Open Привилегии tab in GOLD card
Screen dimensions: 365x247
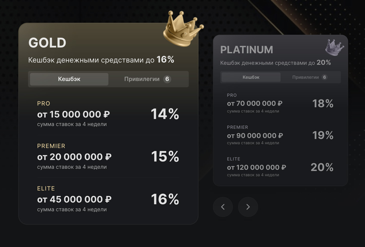click(142, 79)
